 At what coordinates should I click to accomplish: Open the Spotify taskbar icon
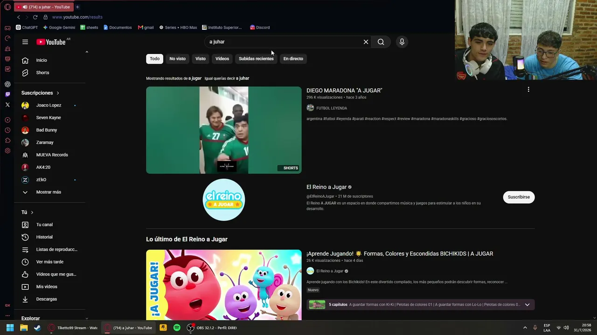tap(177, 328)
